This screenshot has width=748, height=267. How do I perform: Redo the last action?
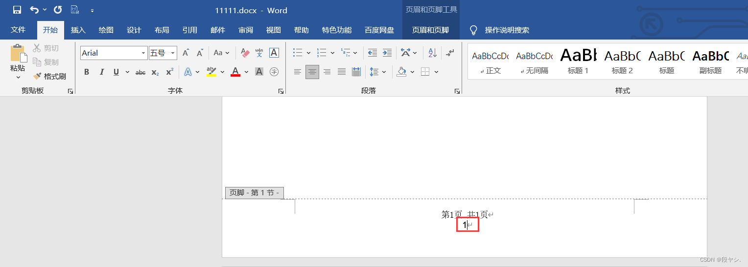(x=58, y=10)
